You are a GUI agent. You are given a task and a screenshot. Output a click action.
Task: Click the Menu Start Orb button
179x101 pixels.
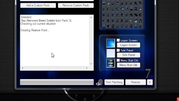coord(129,65)
